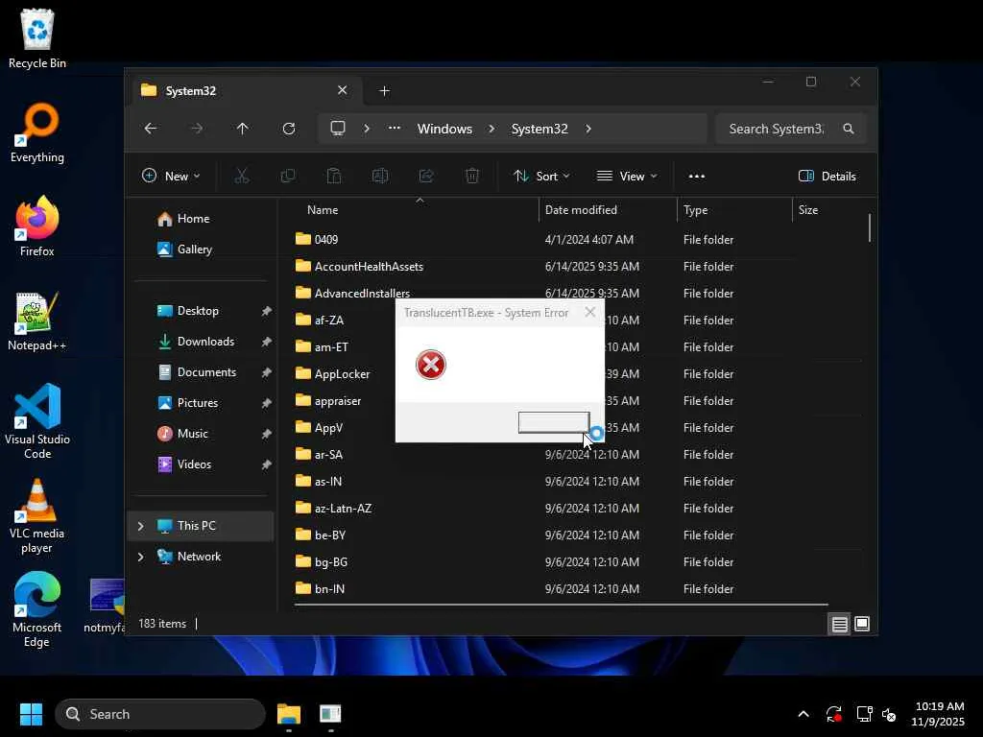This screenshot has height=737, width=983.
Task: Click the taskbar Search box
Action: [x=160, y=714]
